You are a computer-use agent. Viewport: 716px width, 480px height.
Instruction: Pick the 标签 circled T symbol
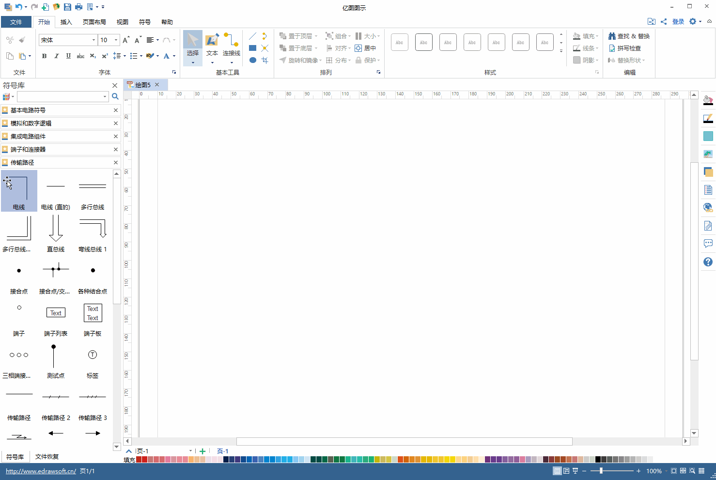(93, 359)
